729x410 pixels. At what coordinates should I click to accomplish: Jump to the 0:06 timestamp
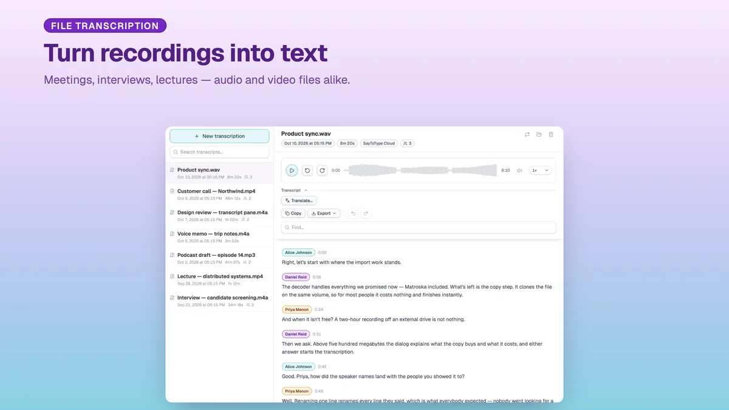(317, 277)
